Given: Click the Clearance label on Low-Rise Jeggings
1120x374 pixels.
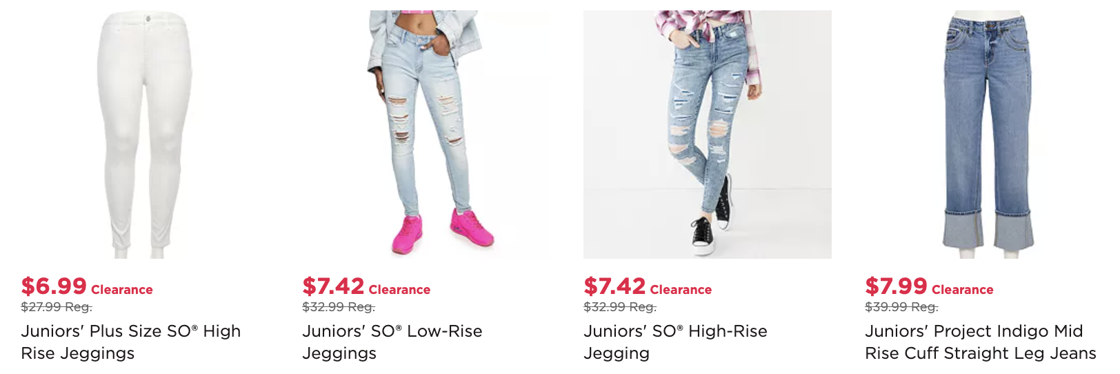Looking at the screenshot, I should tap(399, 290).
